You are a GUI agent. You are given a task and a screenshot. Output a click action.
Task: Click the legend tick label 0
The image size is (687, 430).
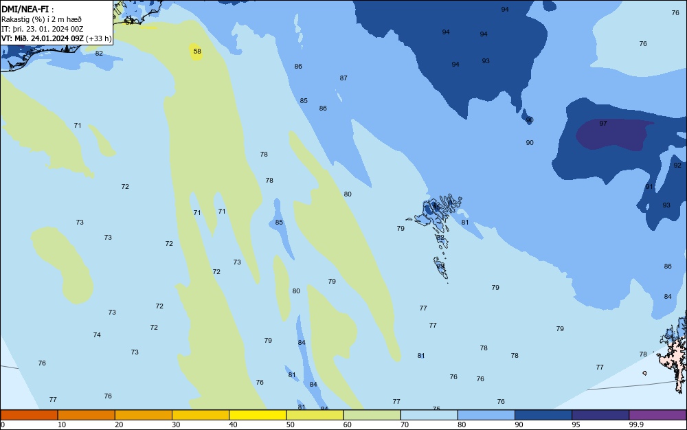(x=3, y=425)
